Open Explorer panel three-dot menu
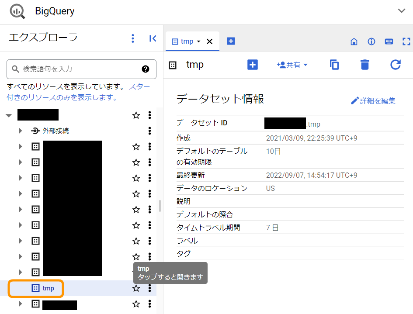 point(133,38)
